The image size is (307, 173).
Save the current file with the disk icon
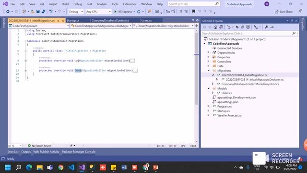click(38, 12)
